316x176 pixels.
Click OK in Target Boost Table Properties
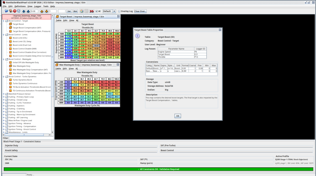click(177, 116)
